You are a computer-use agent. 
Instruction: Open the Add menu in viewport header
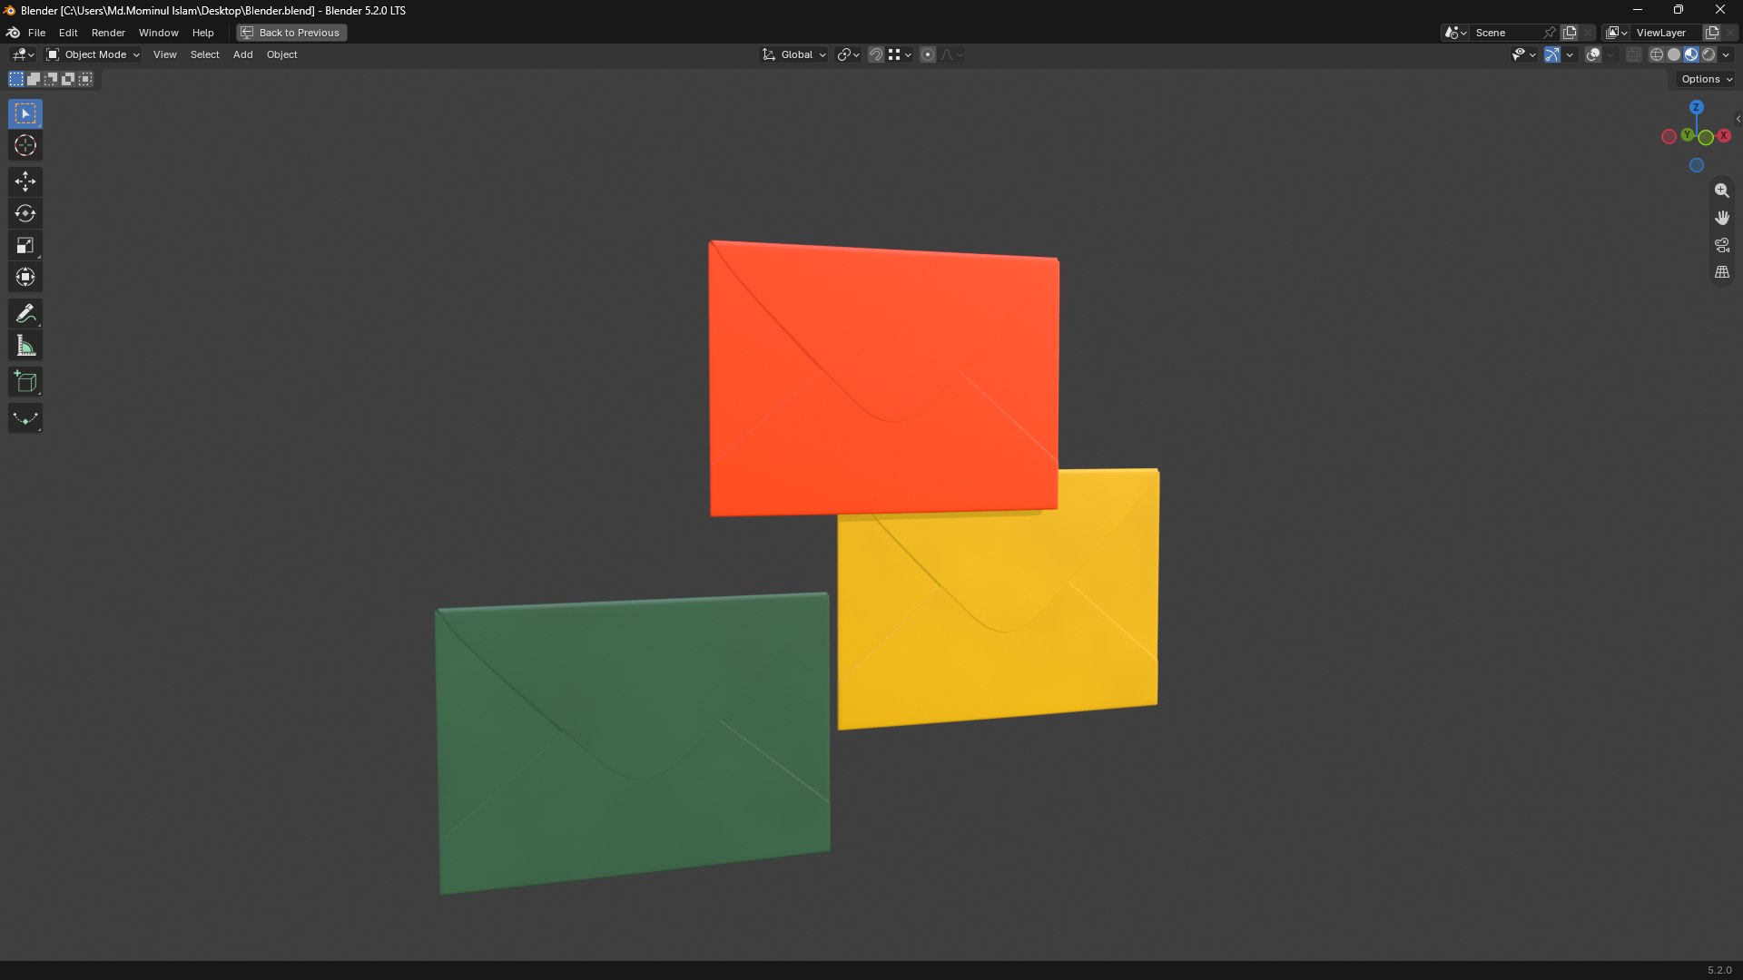[x=242, y=55]
